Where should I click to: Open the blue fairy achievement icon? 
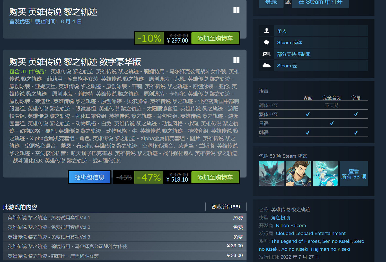coord(325,174)
